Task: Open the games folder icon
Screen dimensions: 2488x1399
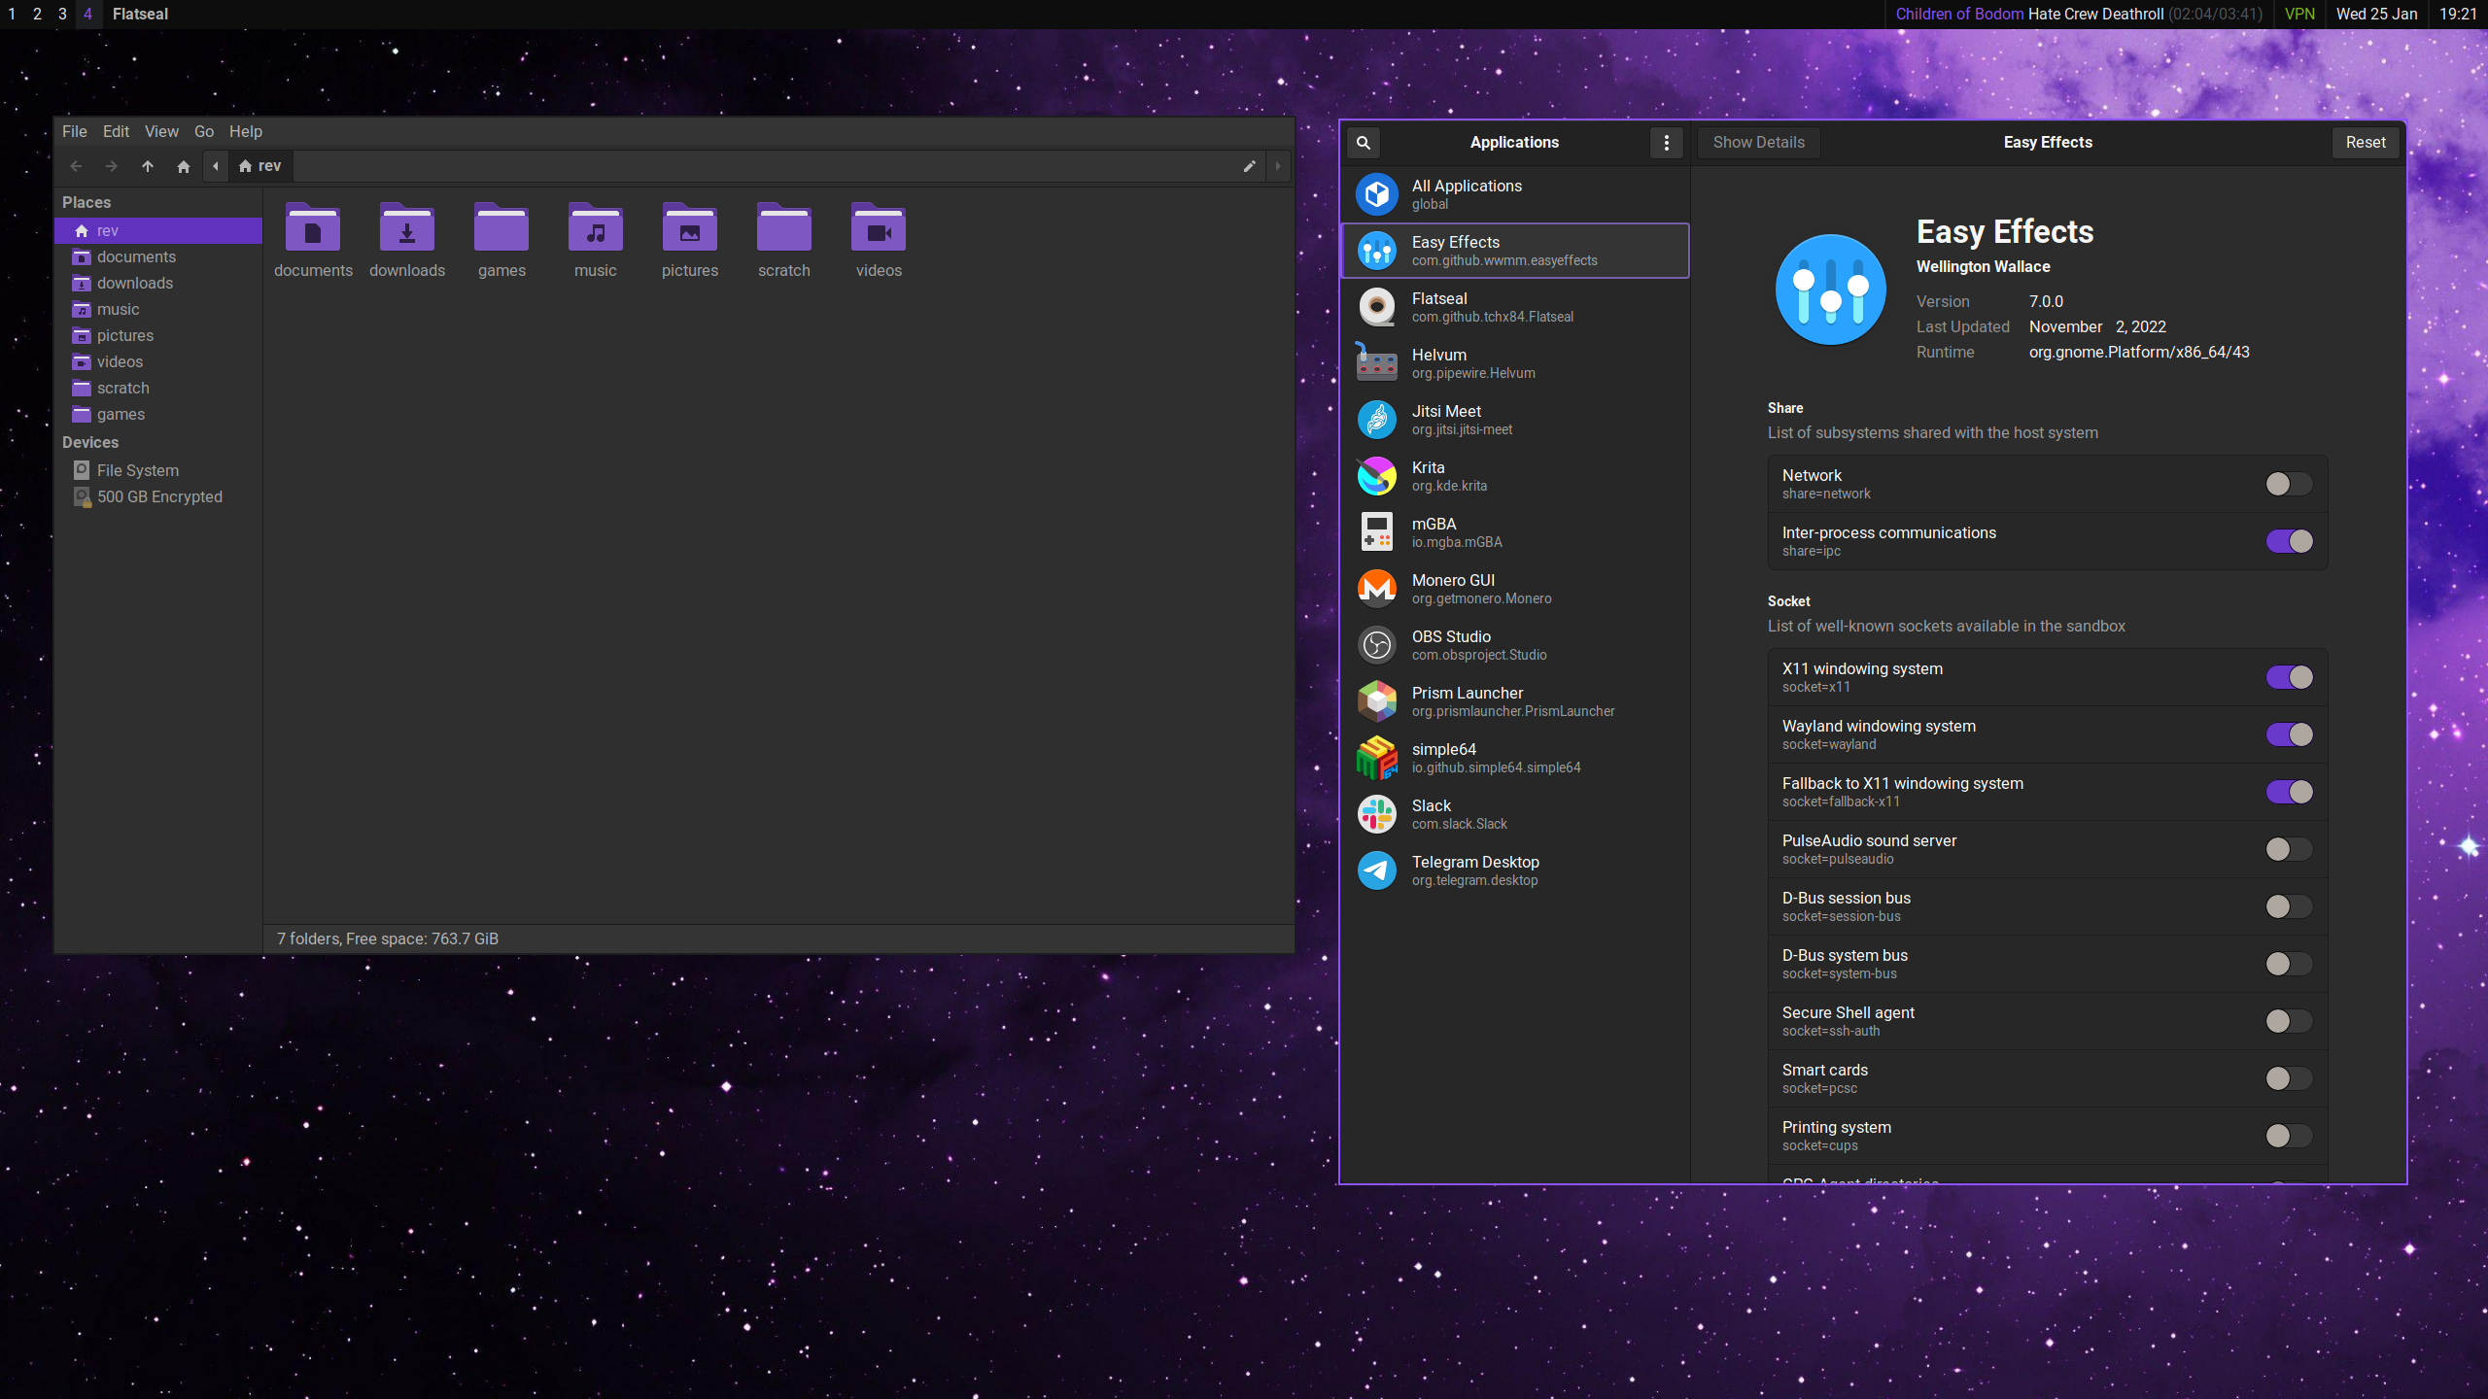Action: coord(501,229)
